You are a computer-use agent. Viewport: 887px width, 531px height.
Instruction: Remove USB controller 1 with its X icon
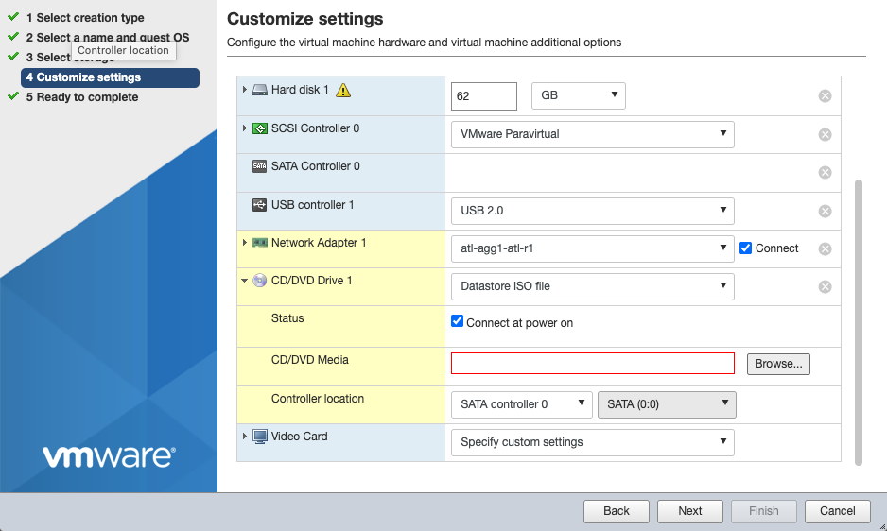click(x=825, y=211)
